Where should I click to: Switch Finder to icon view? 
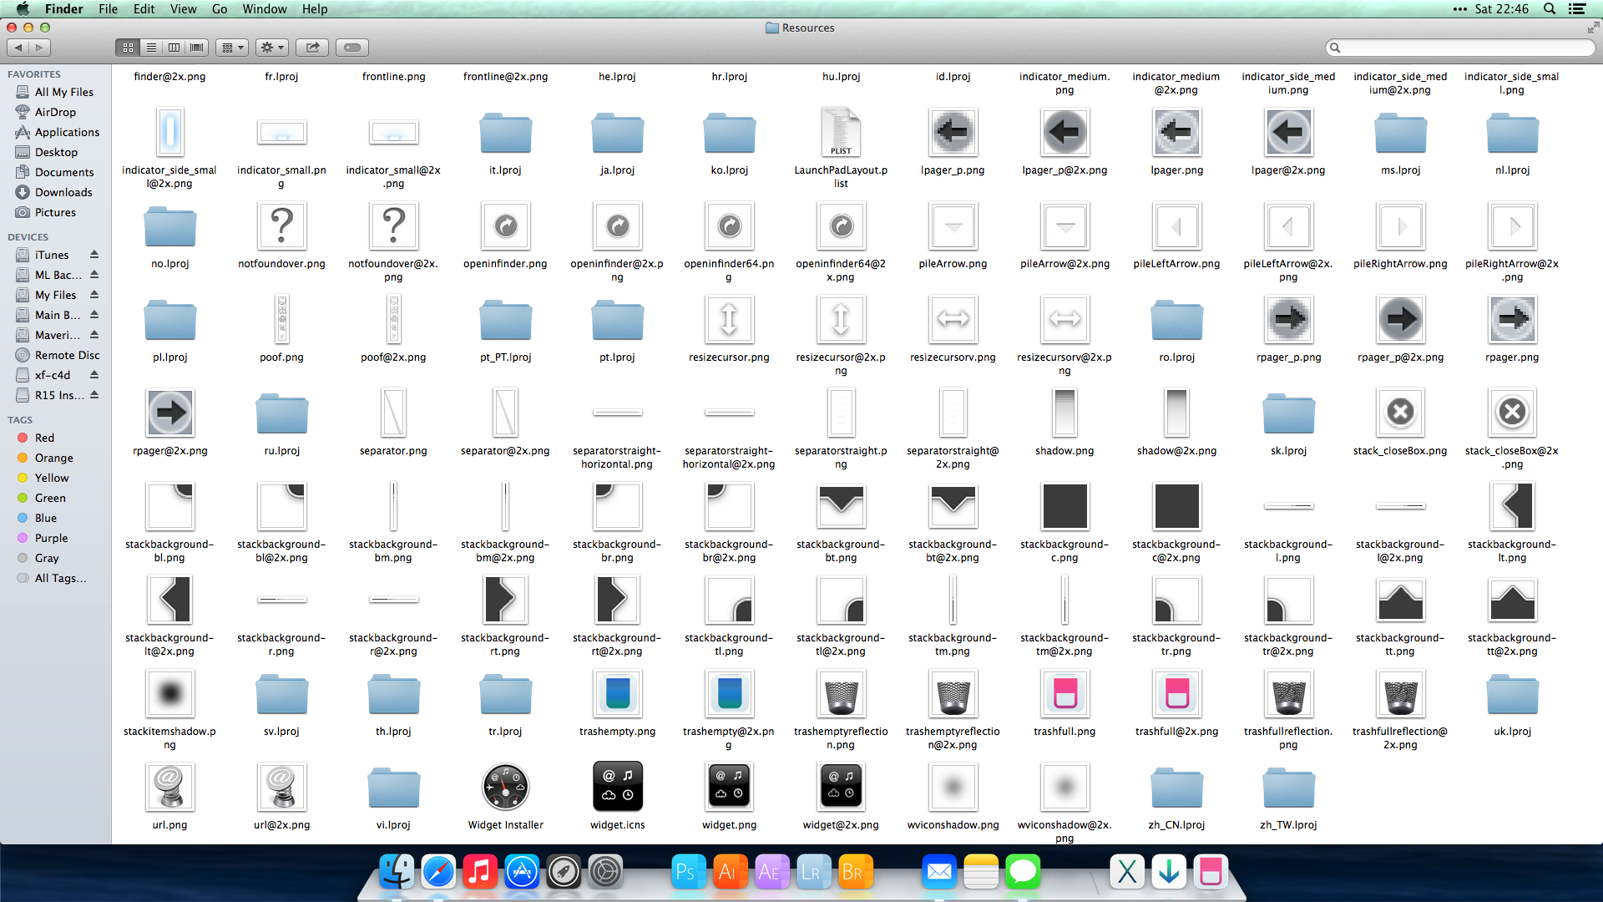point(128,48)
